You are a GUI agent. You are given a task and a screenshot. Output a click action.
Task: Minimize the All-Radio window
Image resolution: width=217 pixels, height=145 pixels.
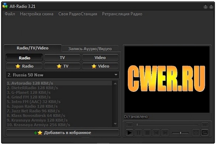click(x=206, y=7)
